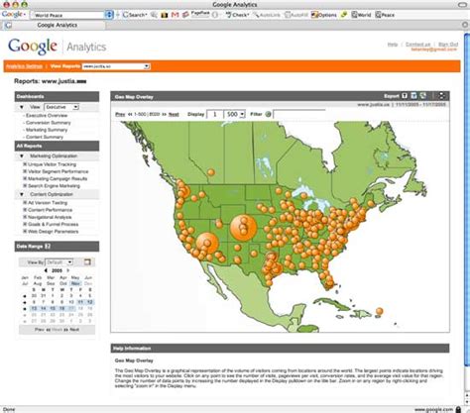
Task: Open the Contact us link
Action: tap(417, 45)
